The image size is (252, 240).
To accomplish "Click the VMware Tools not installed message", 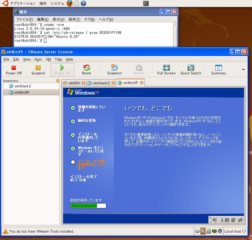I will 41,231.
